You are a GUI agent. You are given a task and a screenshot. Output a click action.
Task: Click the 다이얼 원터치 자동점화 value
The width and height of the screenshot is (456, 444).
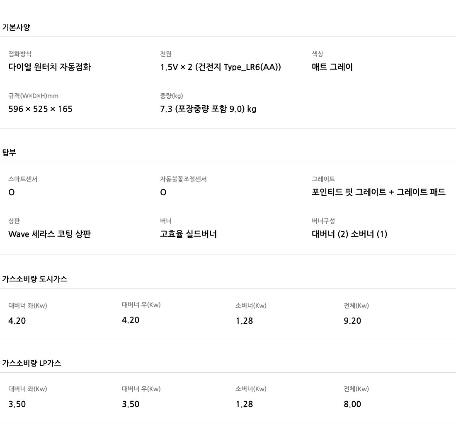pos(50,67)
